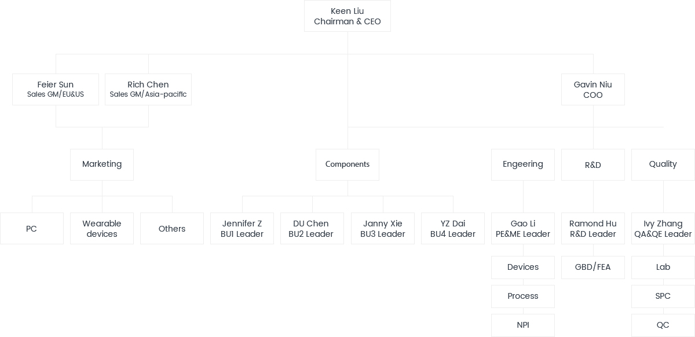Click the GBD/FEA box

pos(593,268)
